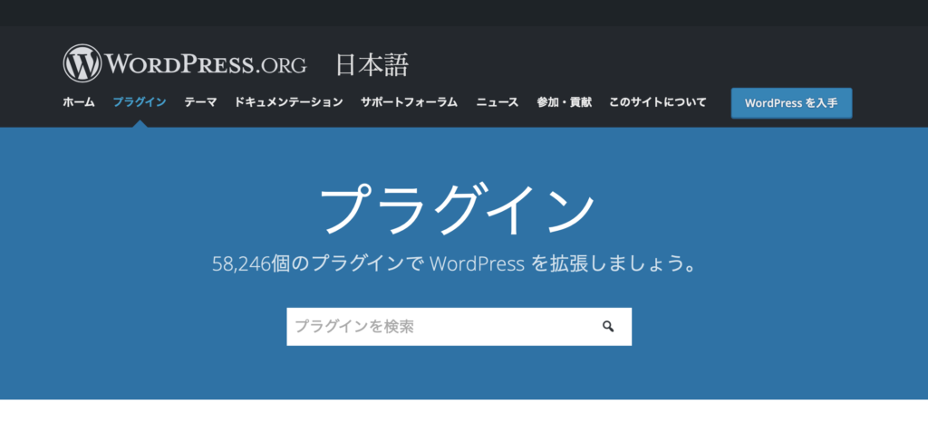
Task: Visit the サポートフォーラム link
Action: point(409,102)
